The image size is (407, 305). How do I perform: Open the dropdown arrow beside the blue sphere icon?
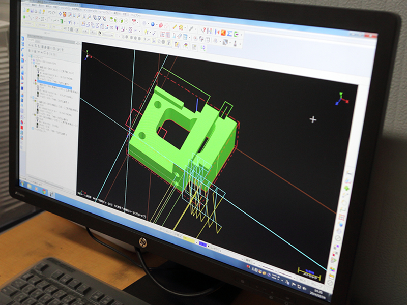(x=157, y=24)
